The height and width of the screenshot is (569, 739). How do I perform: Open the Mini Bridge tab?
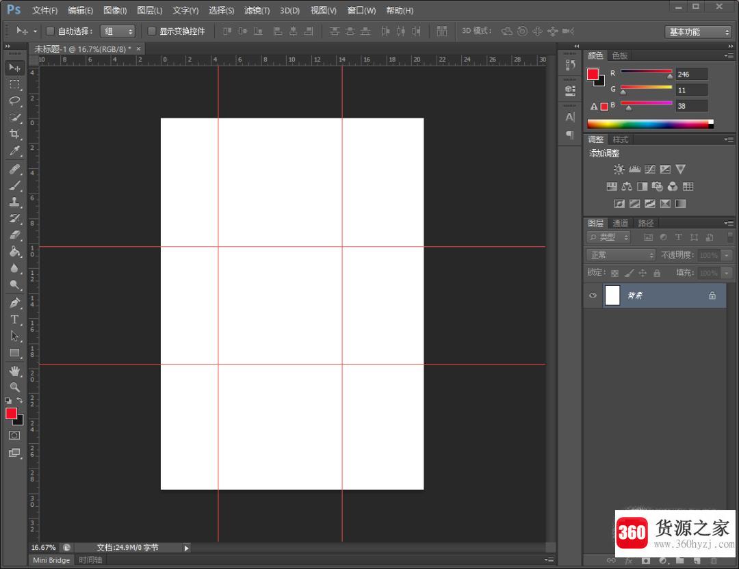click(51, 560)
